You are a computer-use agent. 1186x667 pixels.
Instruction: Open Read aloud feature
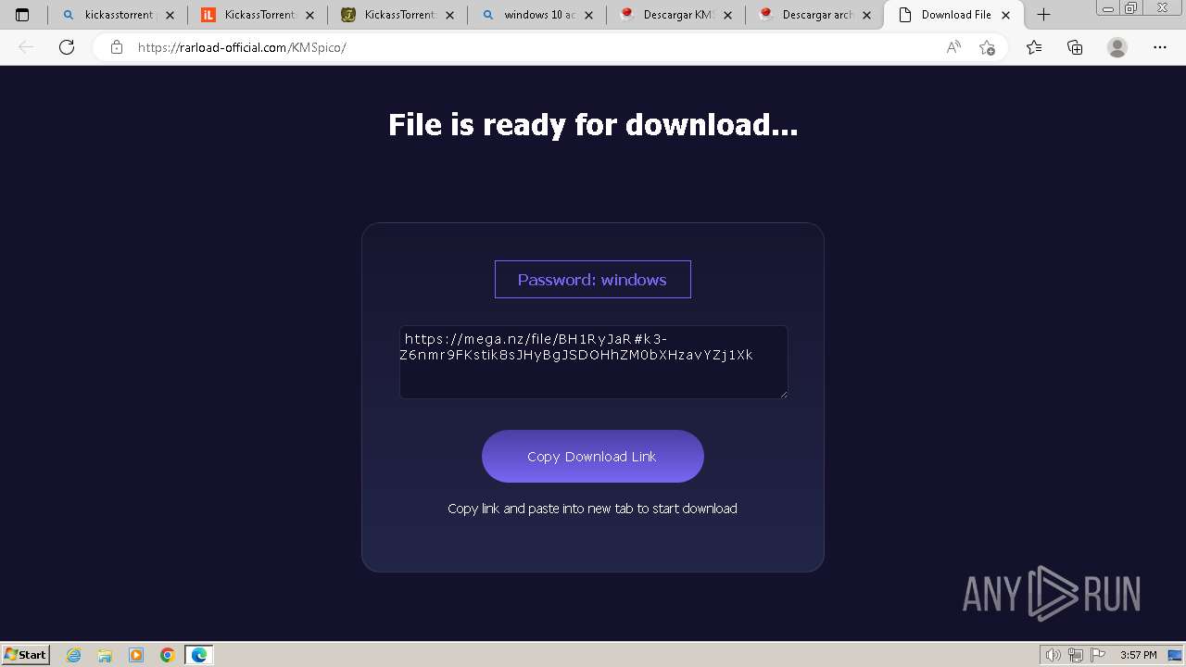tap(953, 47)
